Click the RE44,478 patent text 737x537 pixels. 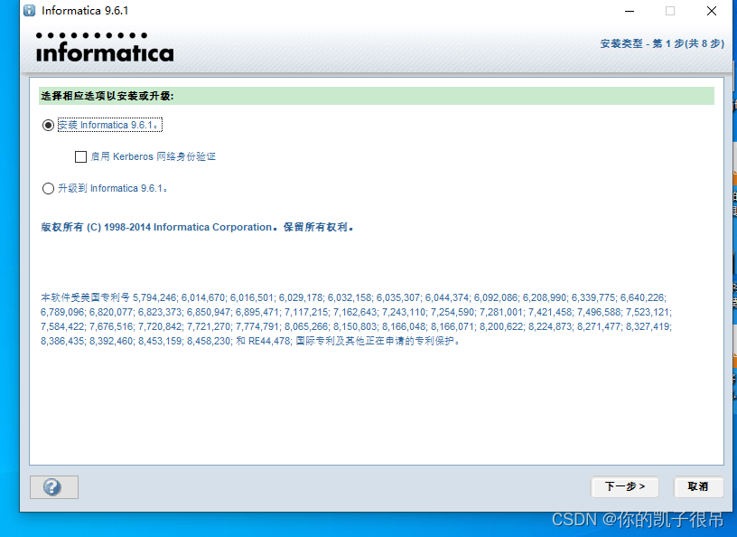click(x=269, y=341)
